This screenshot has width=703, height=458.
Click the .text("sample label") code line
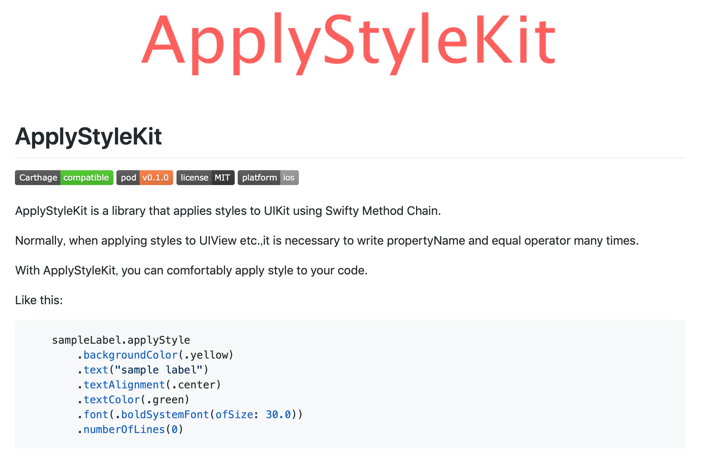point(143,370)
